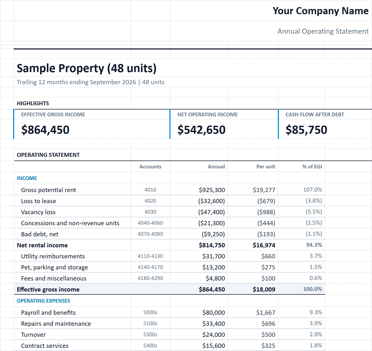Viewport: 372px width, 351px height.
Task: Select the Payroll annual value $80,000
Action: pyautogui.click(x=214, y=313)
